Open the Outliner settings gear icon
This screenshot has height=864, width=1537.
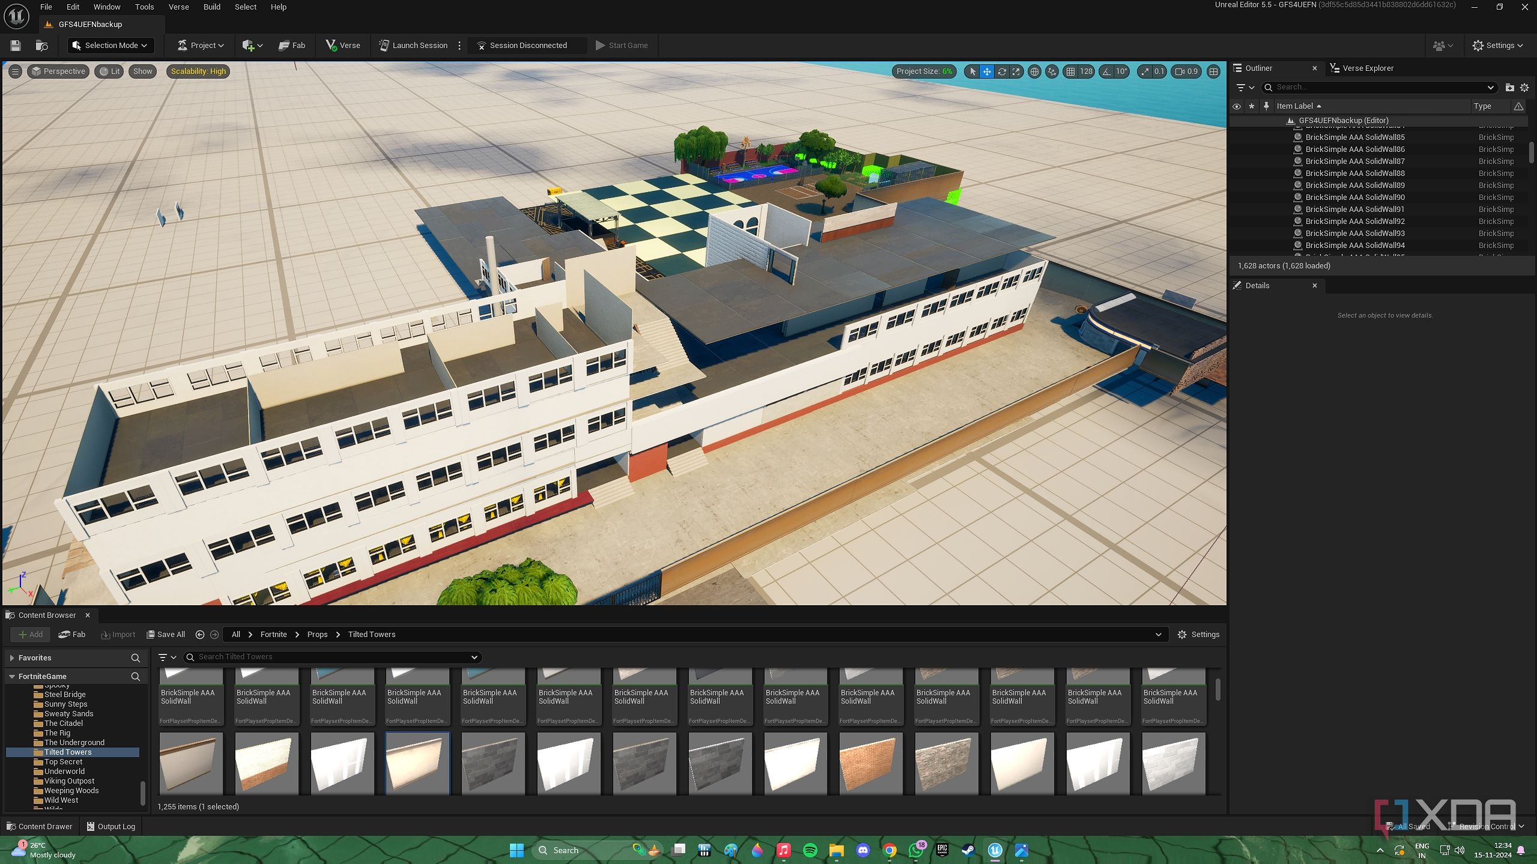click(x=1524, y=88)
